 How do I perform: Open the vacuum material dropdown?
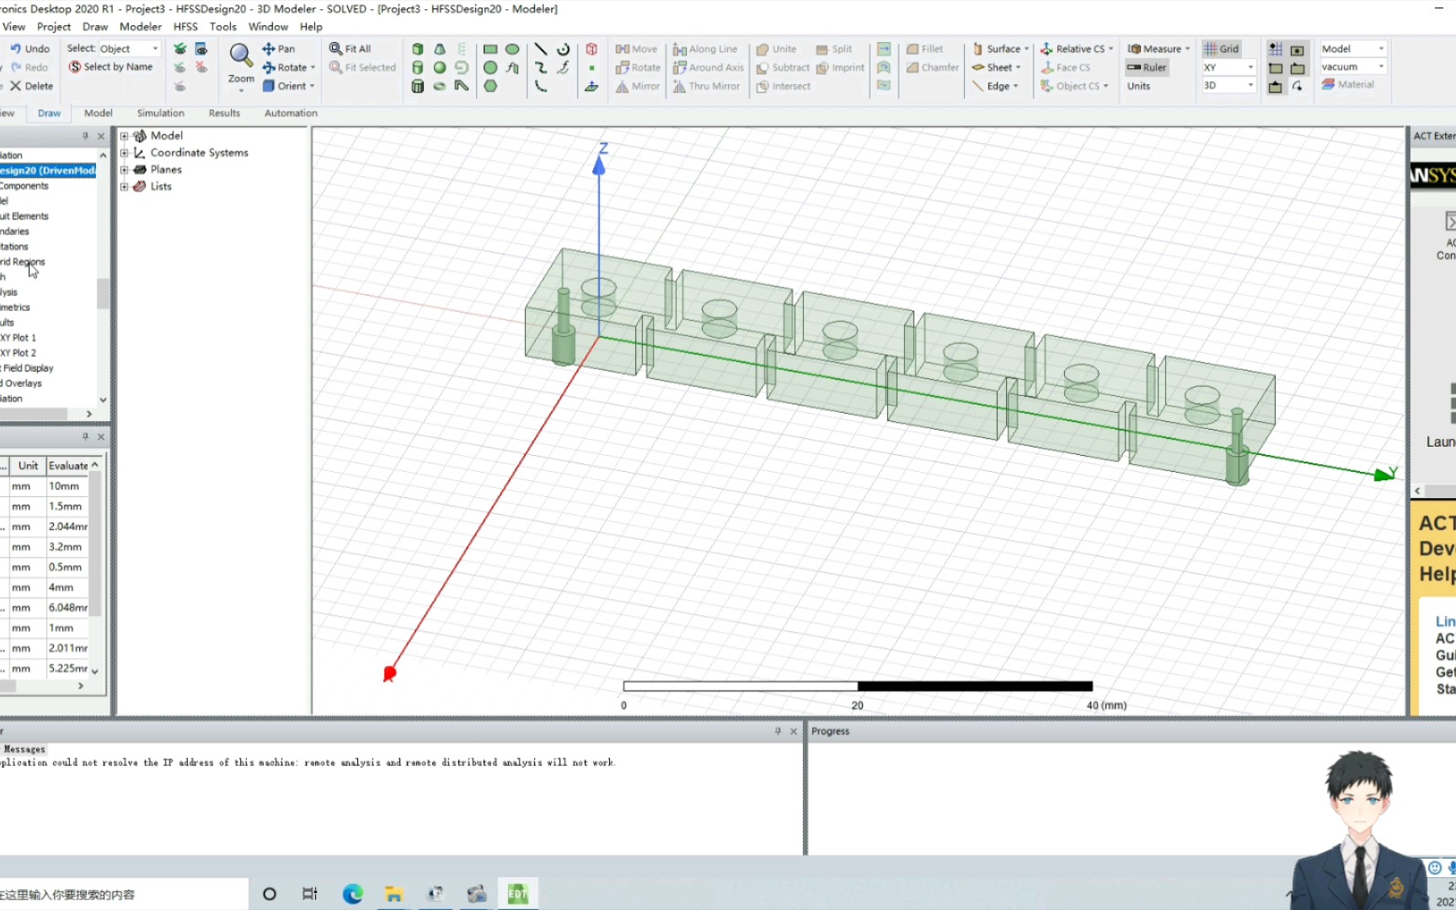1352,67
